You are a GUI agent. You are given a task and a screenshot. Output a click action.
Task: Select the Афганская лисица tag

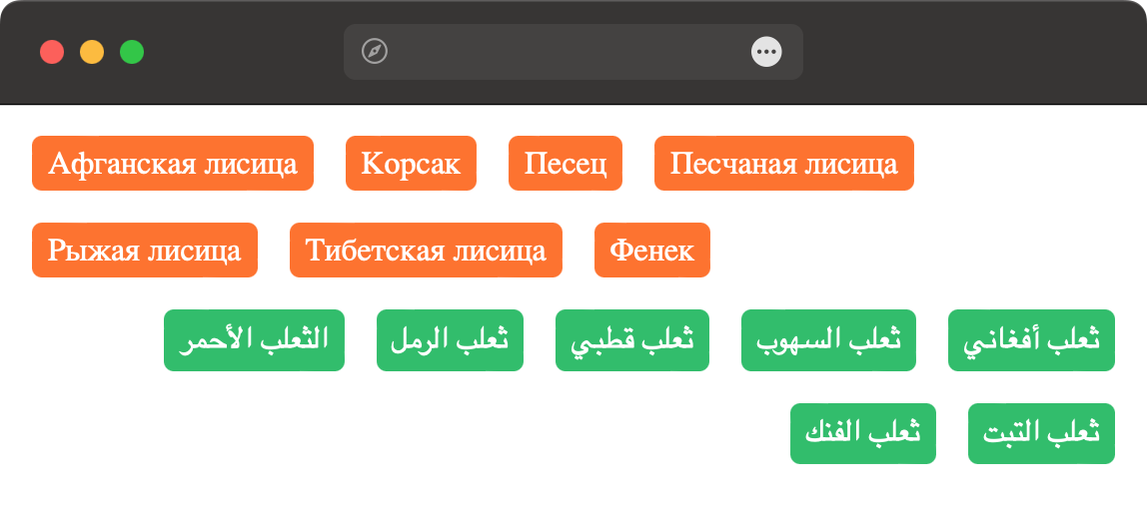click(173, 163)
